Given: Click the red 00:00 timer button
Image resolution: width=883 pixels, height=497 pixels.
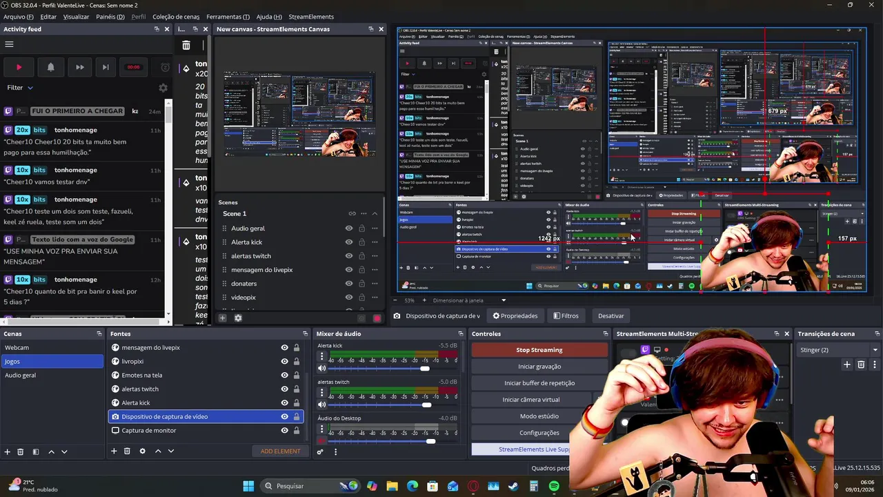Looking at the screenshot, I should point(133,67).
